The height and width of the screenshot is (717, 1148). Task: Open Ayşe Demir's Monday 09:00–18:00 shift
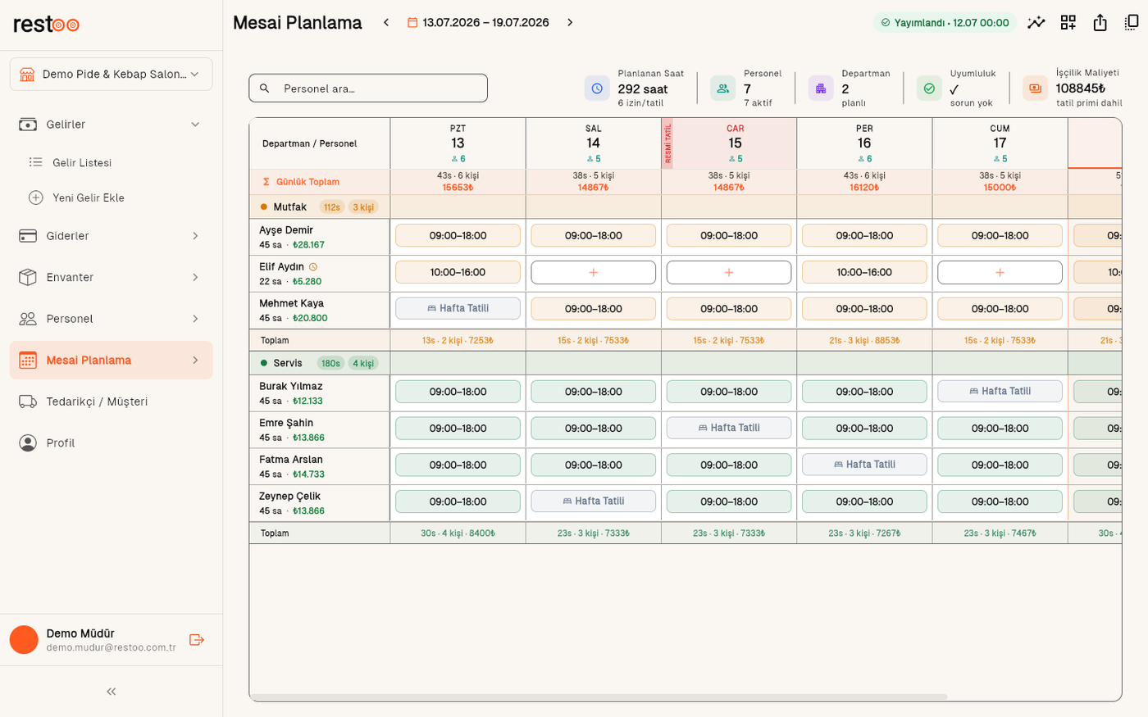click(458, 236)
